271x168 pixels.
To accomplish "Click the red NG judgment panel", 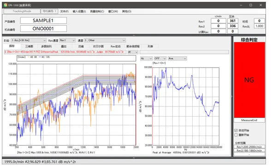I will [249, 80].
